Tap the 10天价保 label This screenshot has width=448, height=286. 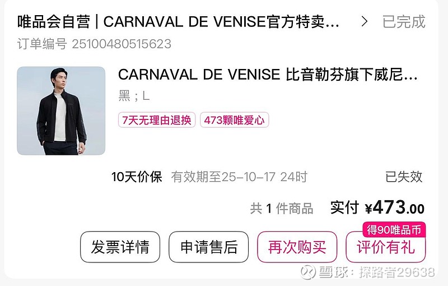[x=137, y=177]
